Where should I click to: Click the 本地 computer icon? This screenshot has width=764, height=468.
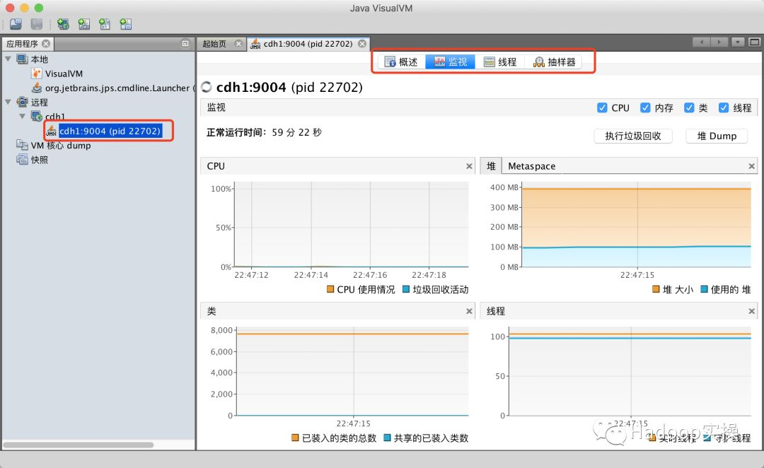coord(22,59)
